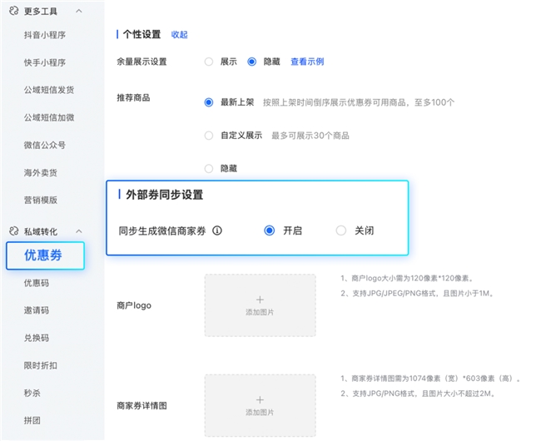Click plus icon in 商户logo upload box

coord(260,299)
